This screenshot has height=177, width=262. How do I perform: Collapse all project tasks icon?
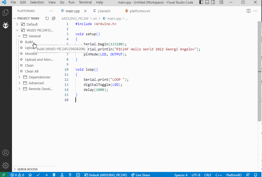click(x=54, y=18)
